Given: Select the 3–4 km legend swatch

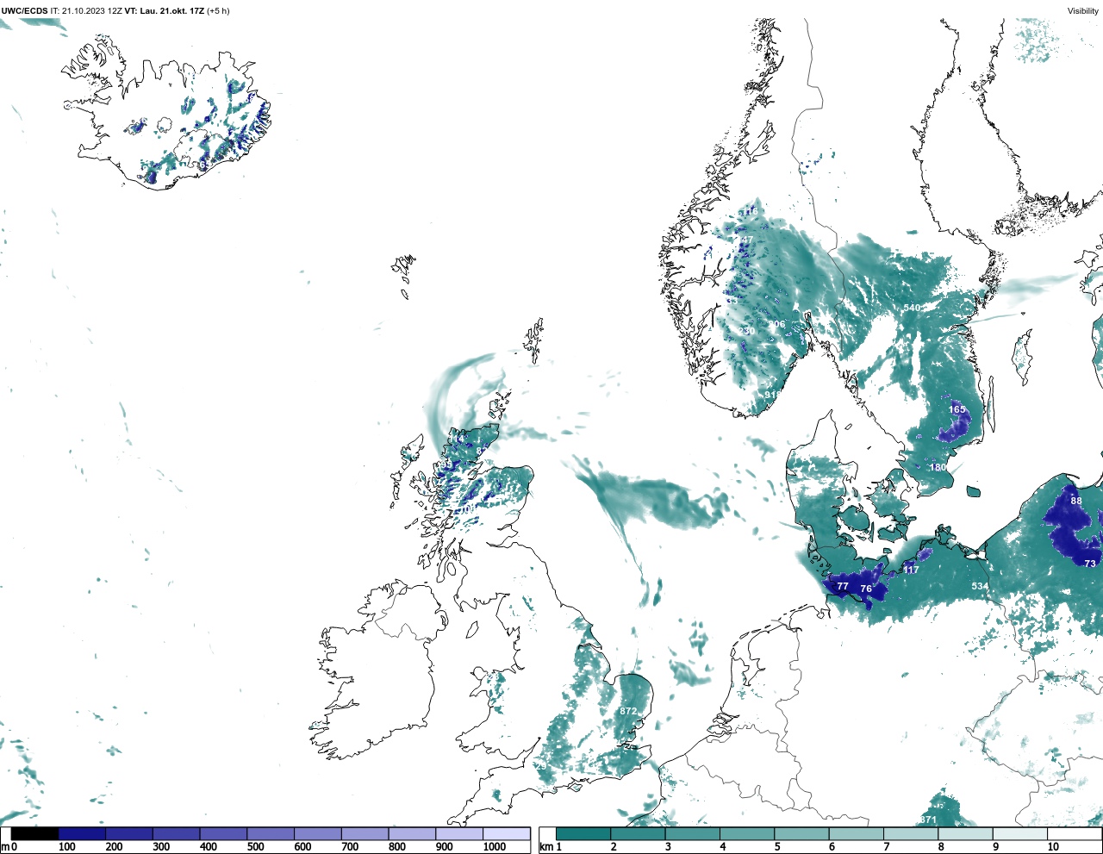Looking at the screenshot, I should click(x=692, y=834).
